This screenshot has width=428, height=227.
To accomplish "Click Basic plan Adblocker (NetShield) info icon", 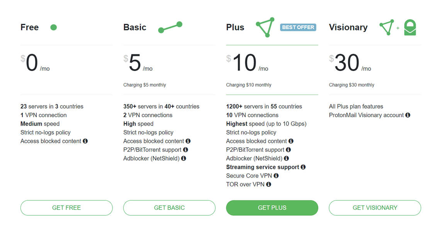I will click(183, 158).
